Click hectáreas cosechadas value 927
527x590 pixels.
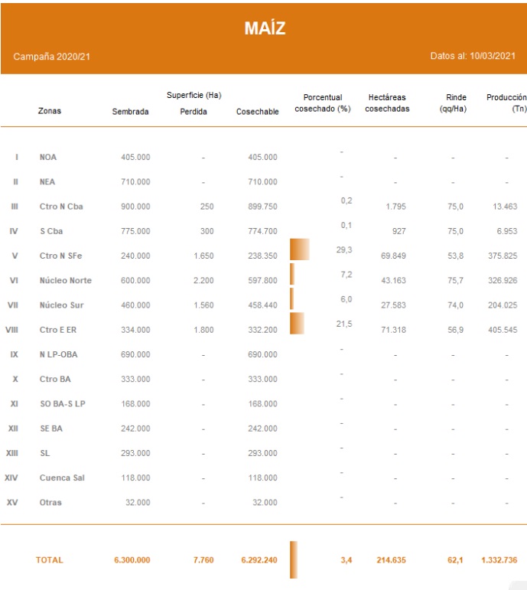click(x=399, y=231)
